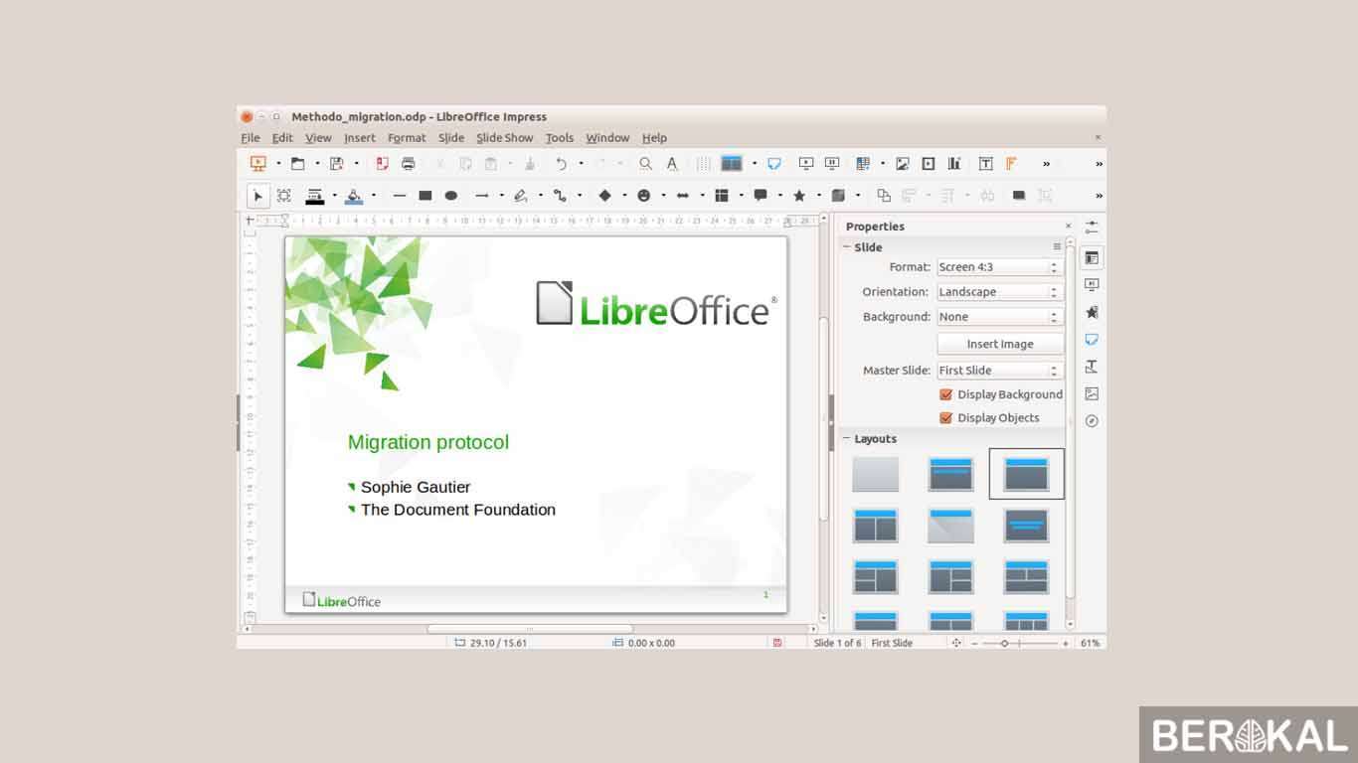Open the Master Slide dropdown

[x=1052, y=370]
